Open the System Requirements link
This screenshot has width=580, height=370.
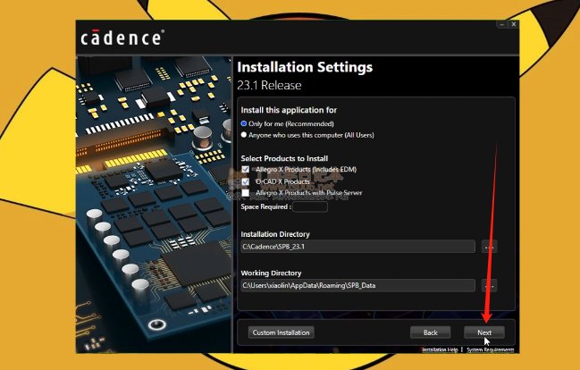(x=490, y=349)
